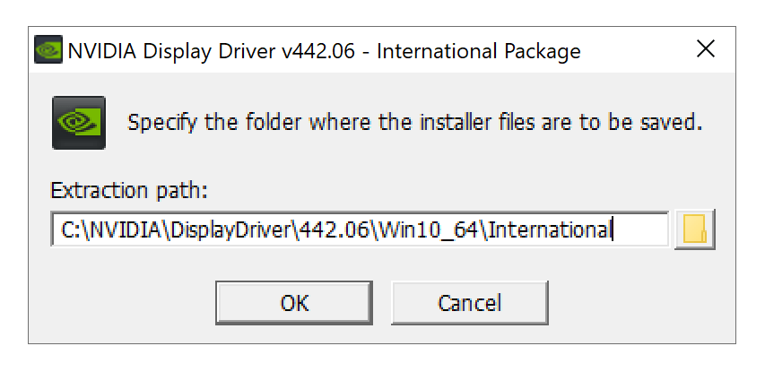Place cursor on "International" in path field
The width and height of the screenshot is (765, 372).
point(549,229)
